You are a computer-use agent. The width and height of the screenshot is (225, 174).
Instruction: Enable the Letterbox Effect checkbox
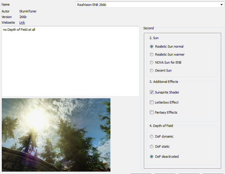(x=152, y=102)
